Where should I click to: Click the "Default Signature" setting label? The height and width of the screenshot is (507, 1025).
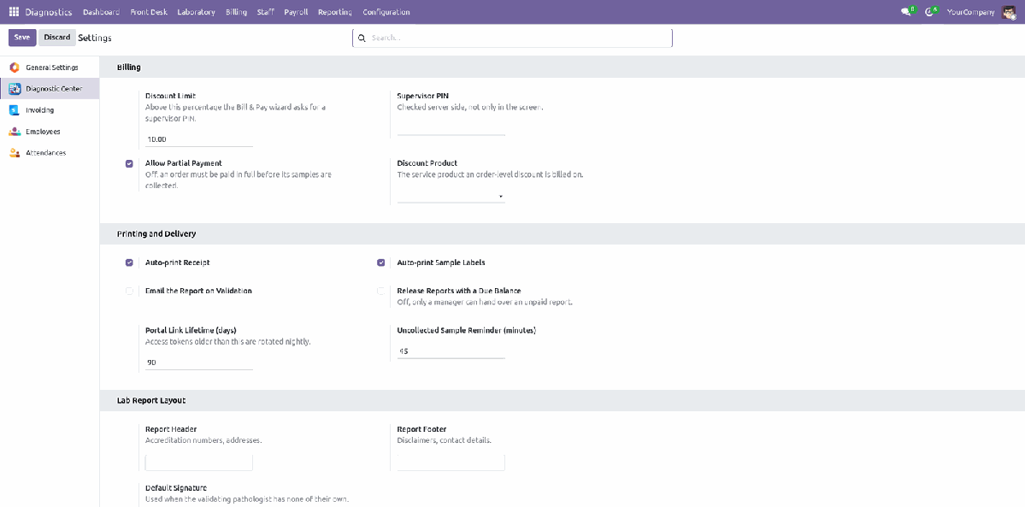[176, 488]
